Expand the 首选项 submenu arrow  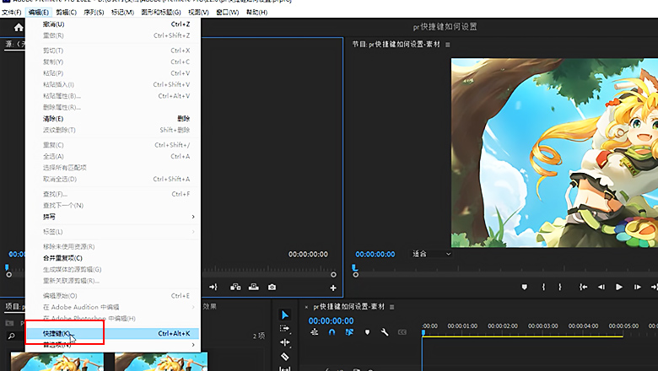[x=193, y=345]
